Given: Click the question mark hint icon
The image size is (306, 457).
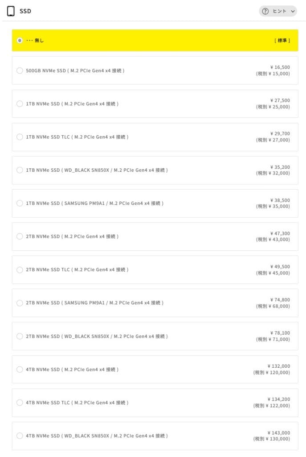Looking at the screenshot, I should coord(265,12).
